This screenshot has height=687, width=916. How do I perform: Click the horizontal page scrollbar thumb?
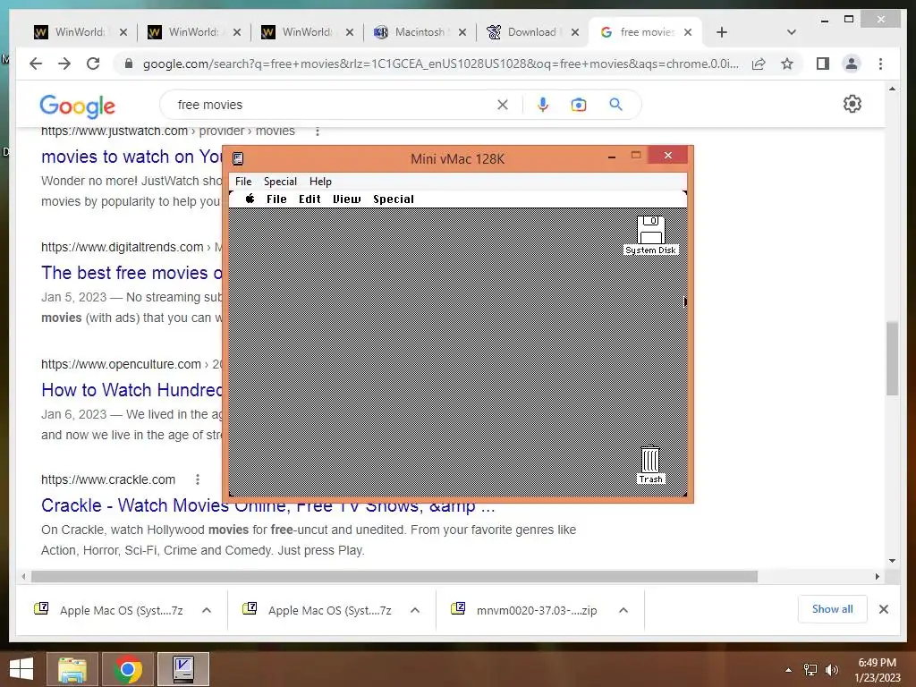[x=394, y=577]
